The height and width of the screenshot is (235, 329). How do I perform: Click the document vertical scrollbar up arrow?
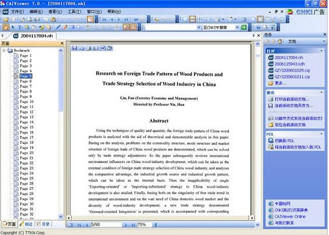258,44
